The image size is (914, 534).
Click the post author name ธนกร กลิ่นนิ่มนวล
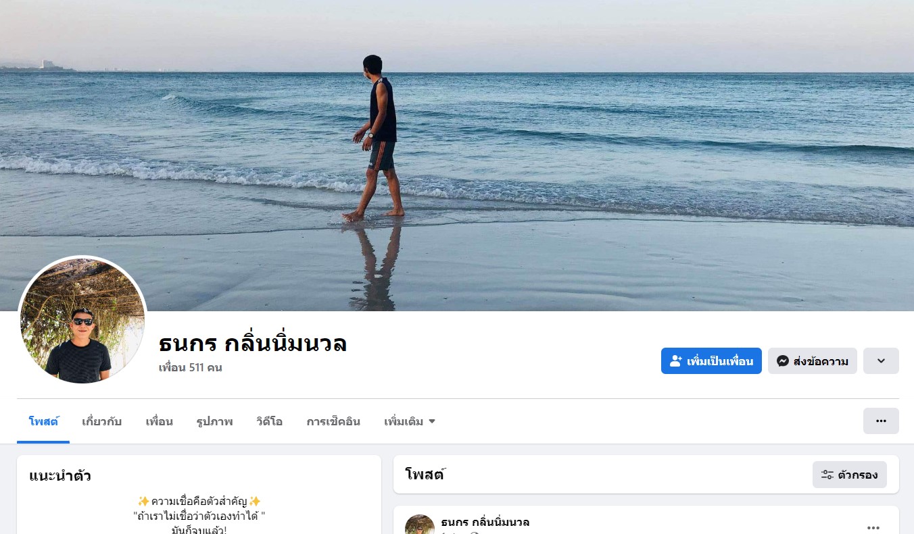[x=485, y=523]
